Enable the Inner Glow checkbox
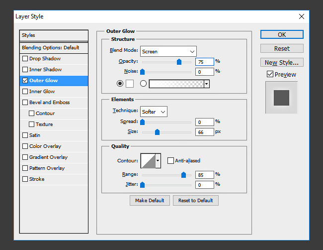Viewport: 323px width, 250px height. pyautogui.click(x=25, y=92)
